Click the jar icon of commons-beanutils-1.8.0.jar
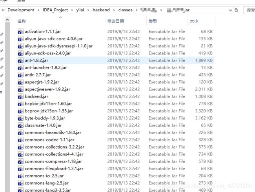Viewport: 255px width, 192px height. click(x=20, y=132)
